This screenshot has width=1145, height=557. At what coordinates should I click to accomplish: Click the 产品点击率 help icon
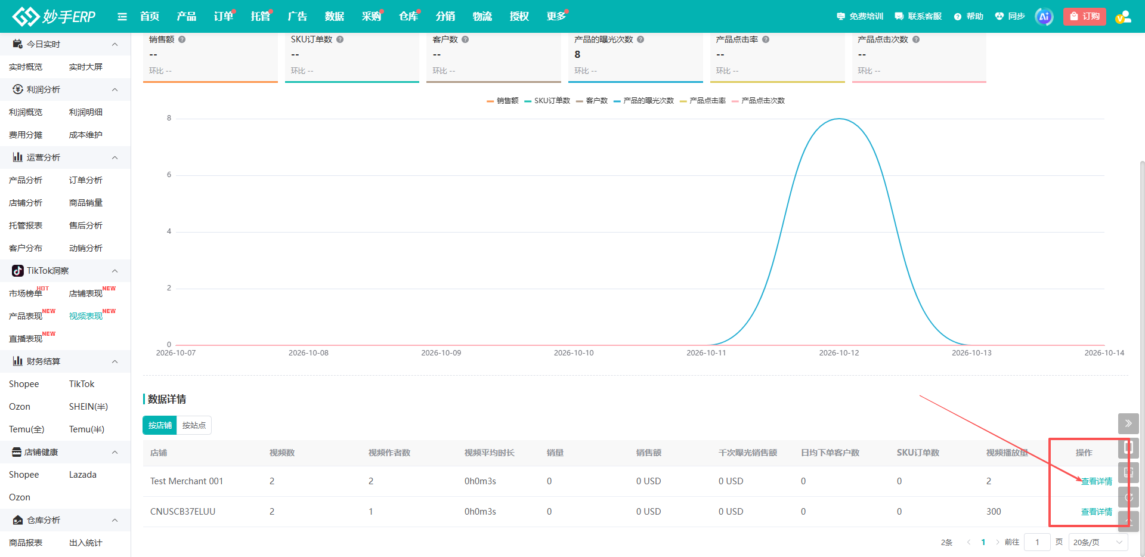point(766,39)
